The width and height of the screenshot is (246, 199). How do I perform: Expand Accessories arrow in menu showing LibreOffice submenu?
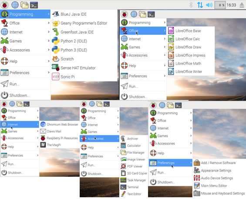click(x=165, y=55)
